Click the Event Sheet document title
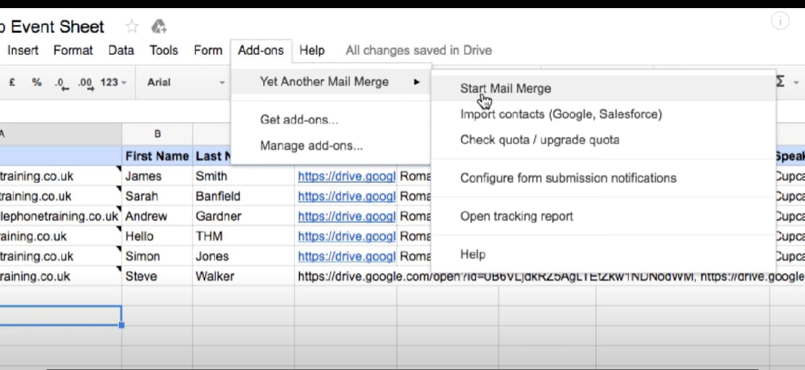 pos(52,27)
